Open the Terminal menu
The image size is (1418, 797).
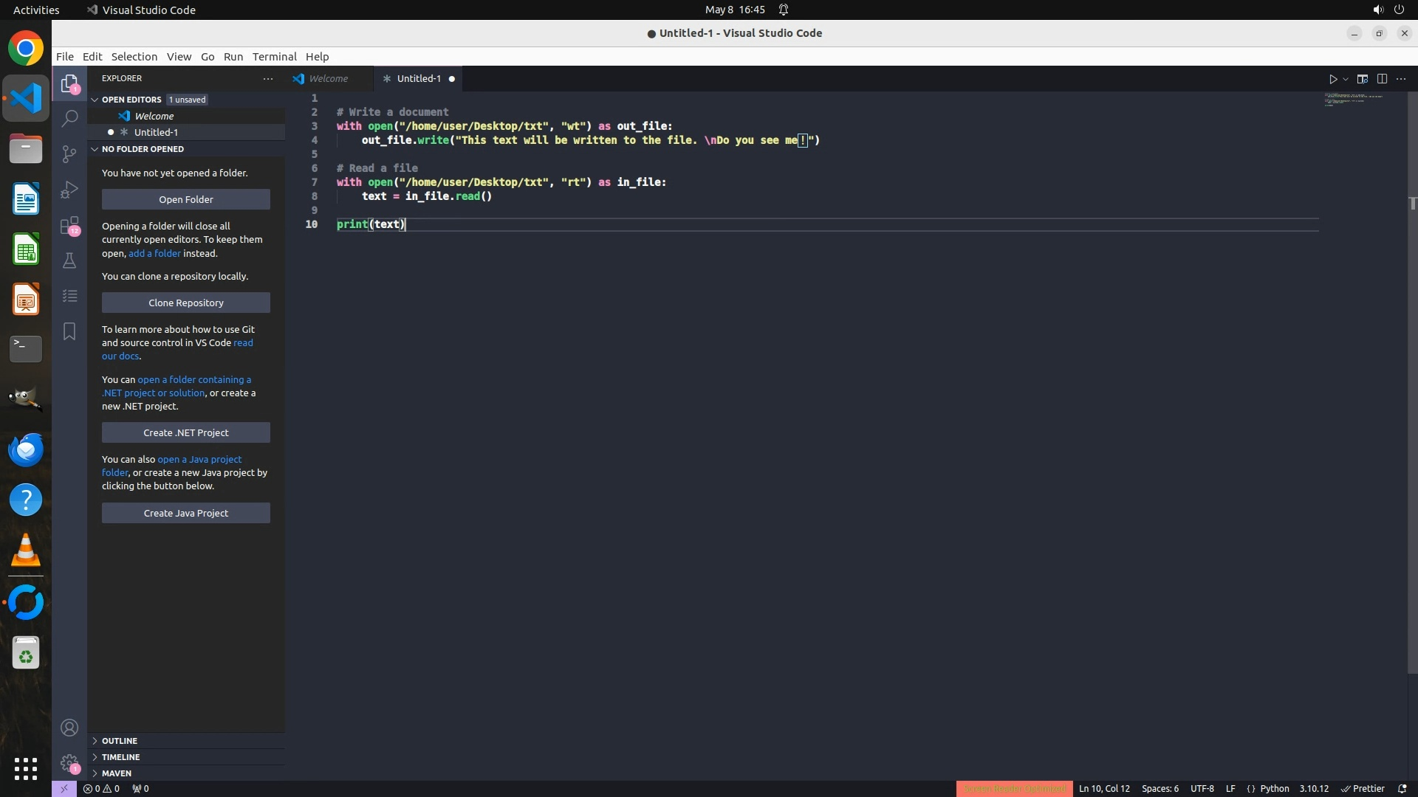(274, 57)
